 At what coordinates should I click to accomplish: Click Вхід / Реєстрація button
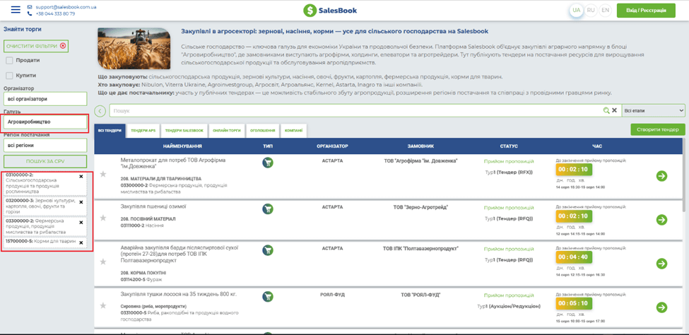point(646,11)
